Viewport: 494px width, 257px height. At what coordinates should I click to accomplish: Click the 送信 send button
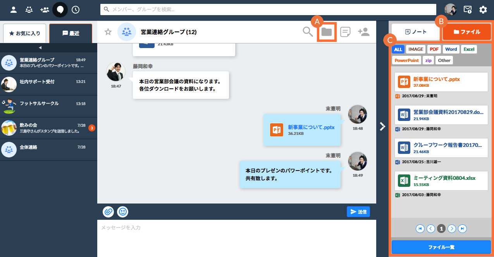pos(358,212)
